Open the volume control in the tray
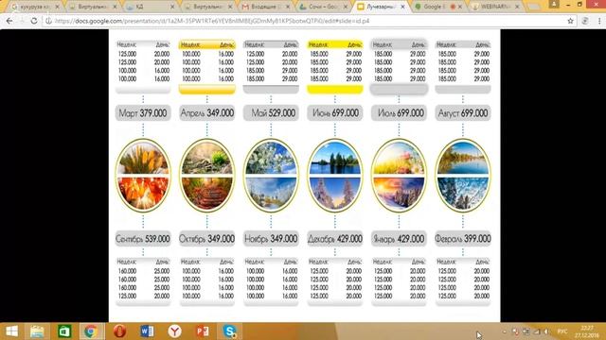The width and height of the screenshot is (606, 340). [x=546, y=331]
